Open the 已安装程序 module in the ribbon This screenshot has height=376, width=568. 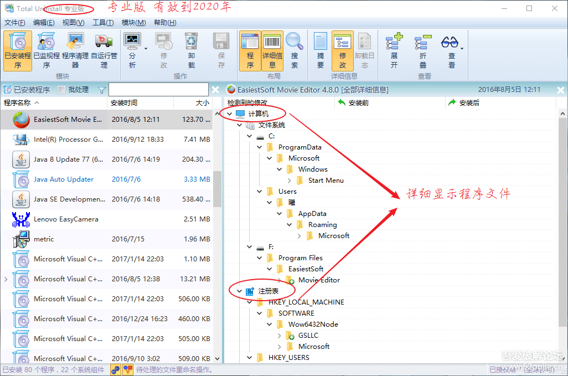click(18, 51)
